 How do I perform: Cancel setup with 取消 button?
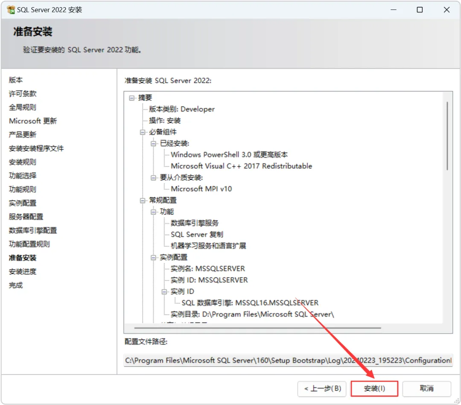coord(426,388)
